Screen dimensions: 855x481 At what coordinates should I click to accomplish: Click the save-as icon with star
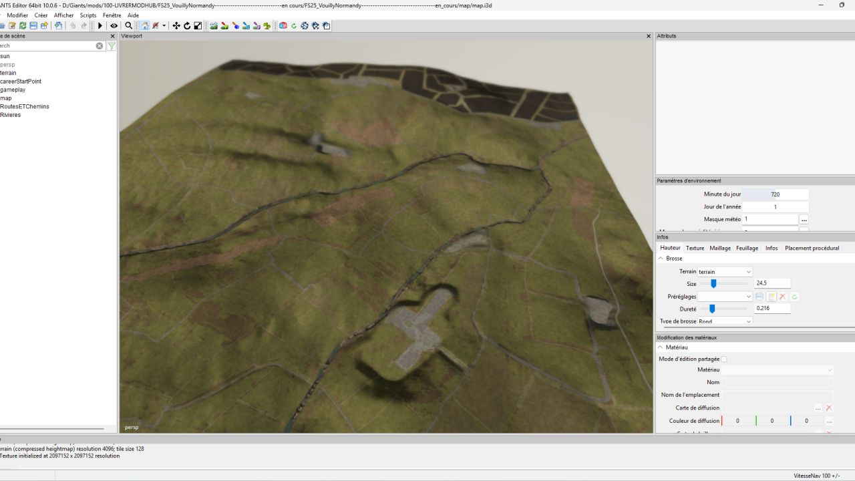pyautogui.click(x=44, y=25)
